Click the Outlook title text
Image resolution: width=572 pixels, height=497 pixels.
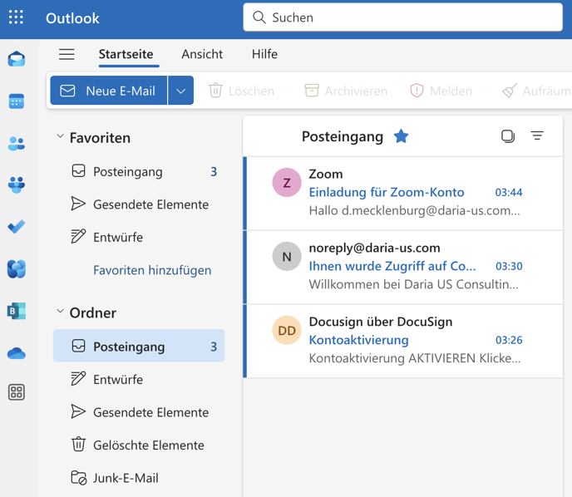click(x=72, y=17)
